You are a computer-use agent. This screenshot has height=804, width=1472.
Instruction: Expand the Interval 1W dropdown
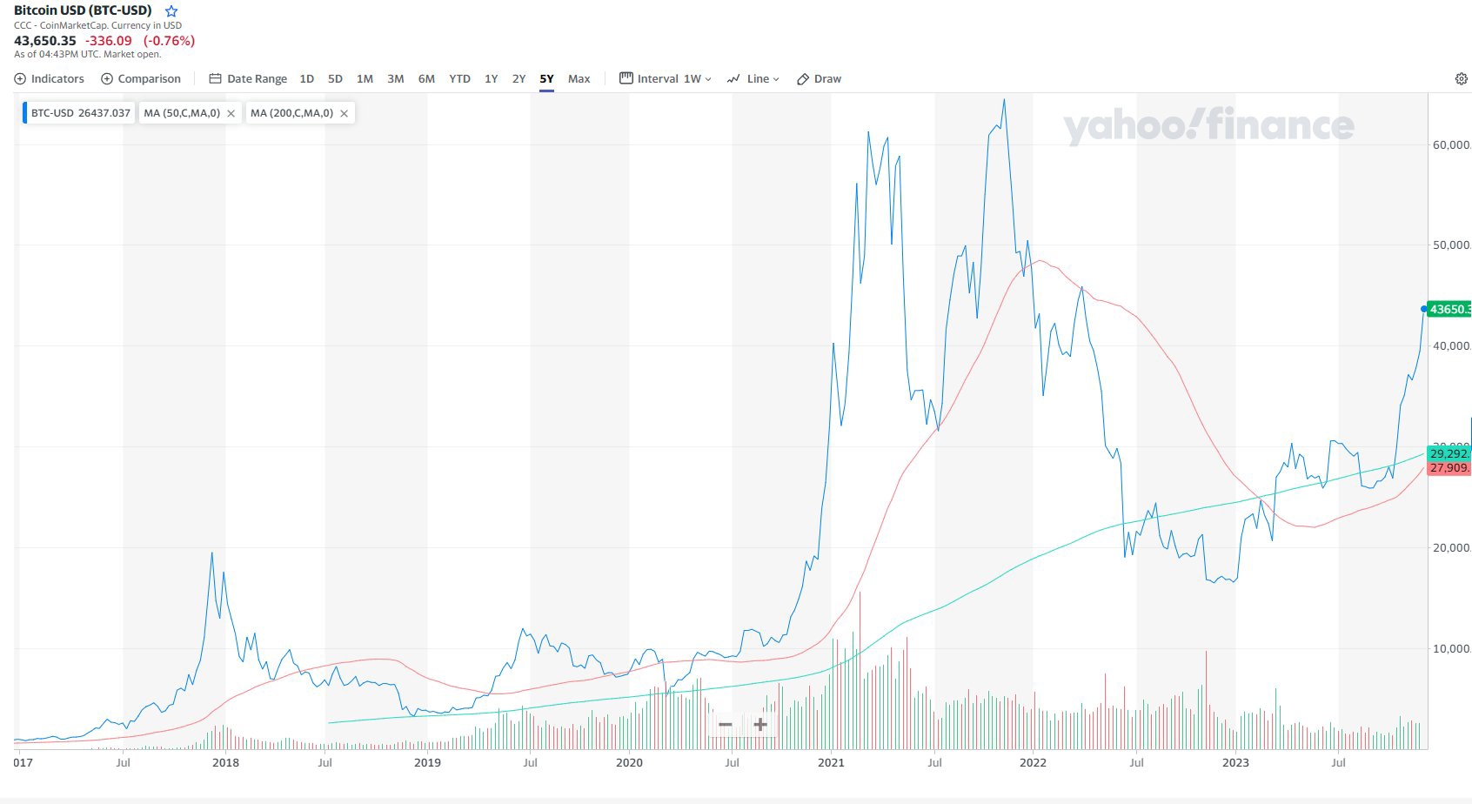666,79
